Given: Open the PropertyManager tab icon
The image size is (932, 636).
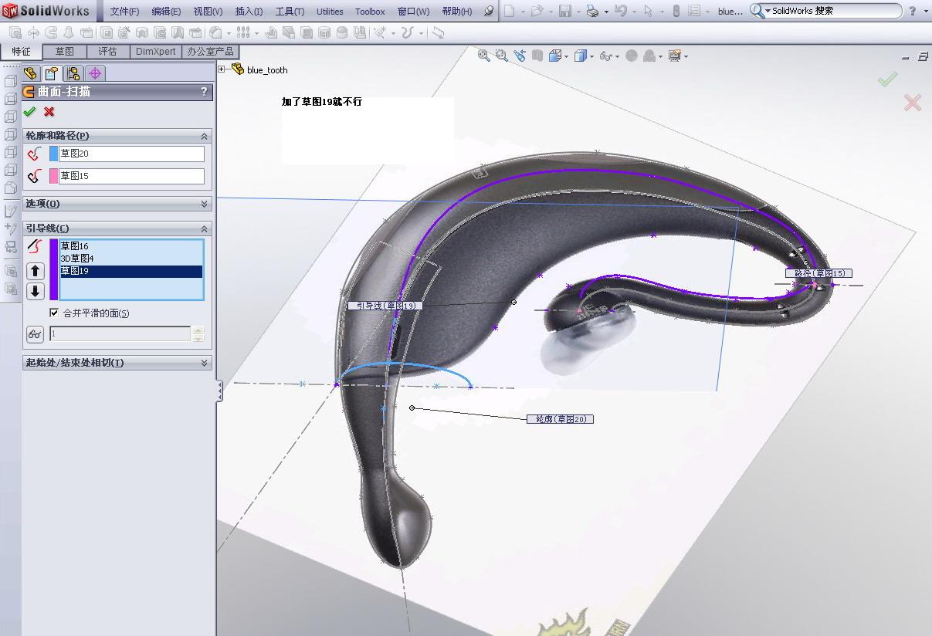Looking at the screenshot, I should point(52,73).
